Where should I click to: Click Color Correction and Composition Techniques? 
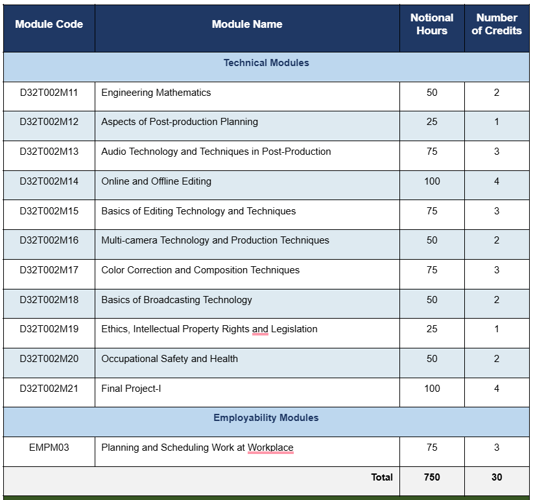pos(200,270)
